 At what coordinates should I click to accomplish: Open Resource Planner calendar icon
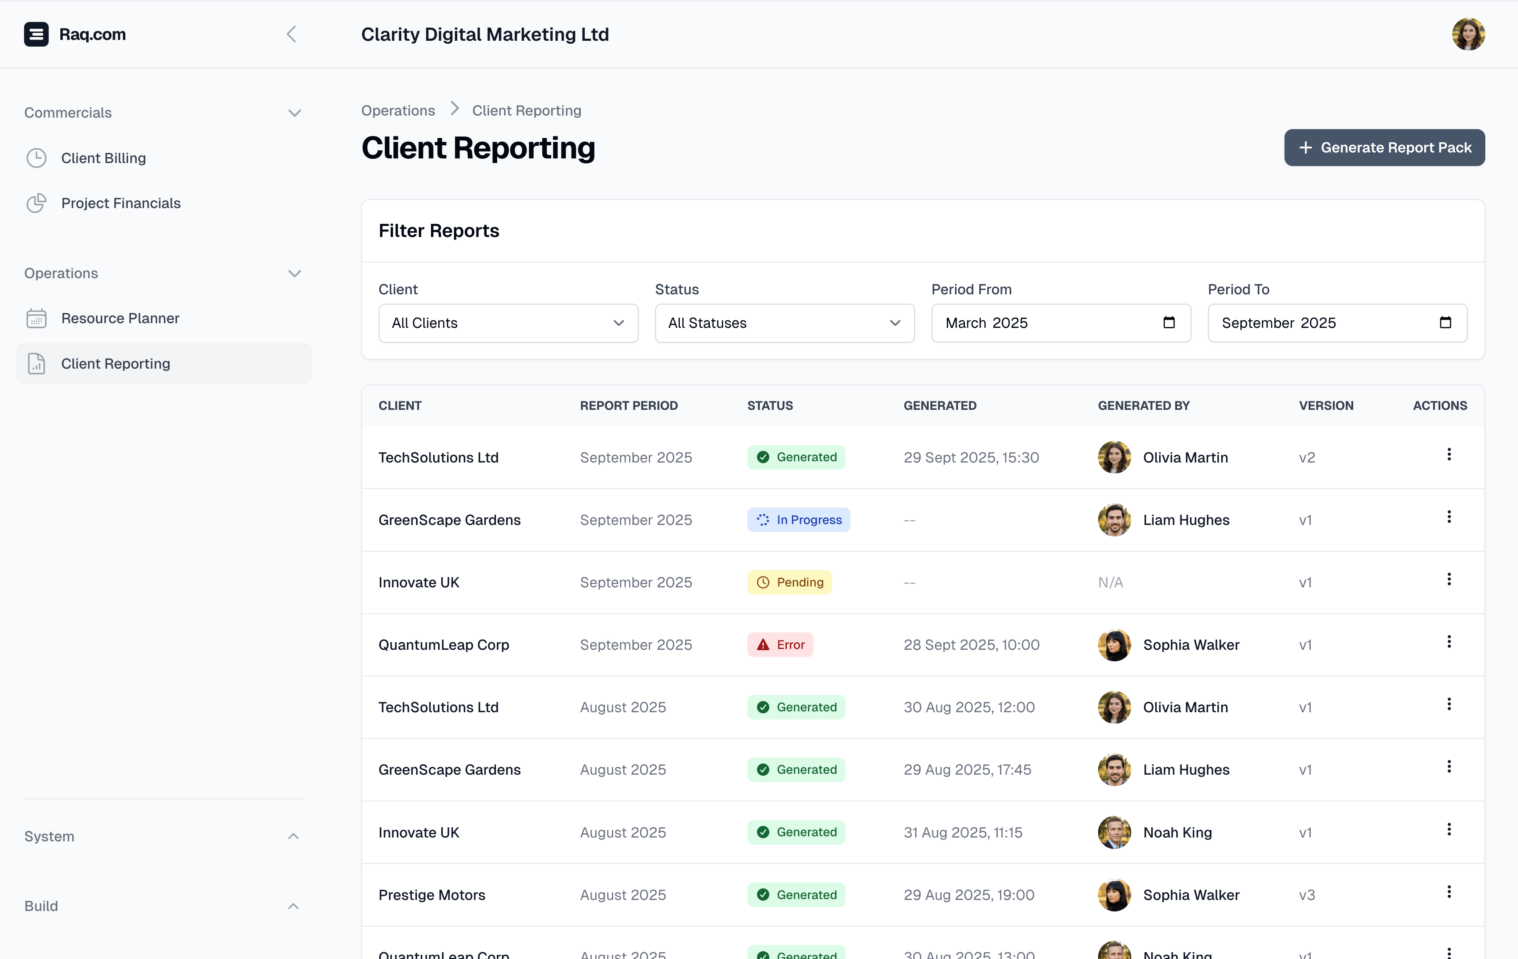point(37,319)
